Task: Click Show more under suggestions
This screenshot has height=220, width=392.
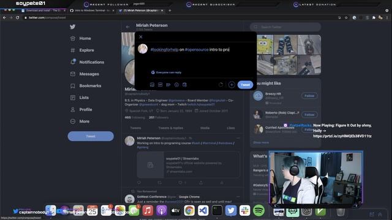Action: click(261, 142)
